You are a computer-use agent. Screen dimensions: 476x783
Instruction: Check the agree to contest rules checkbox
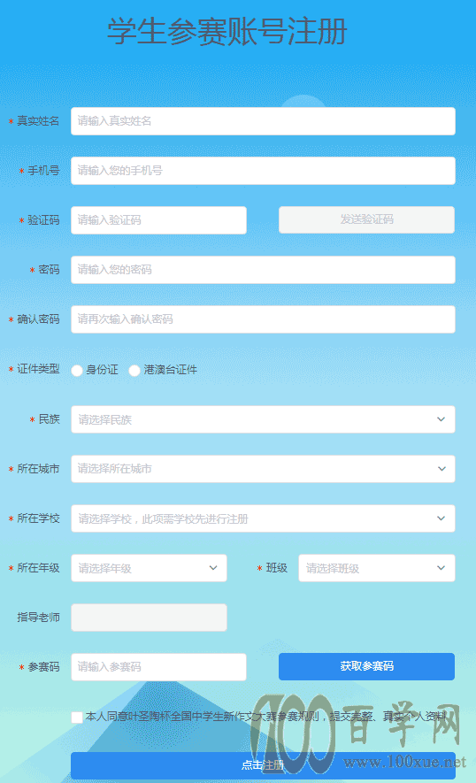coord(77,718)
